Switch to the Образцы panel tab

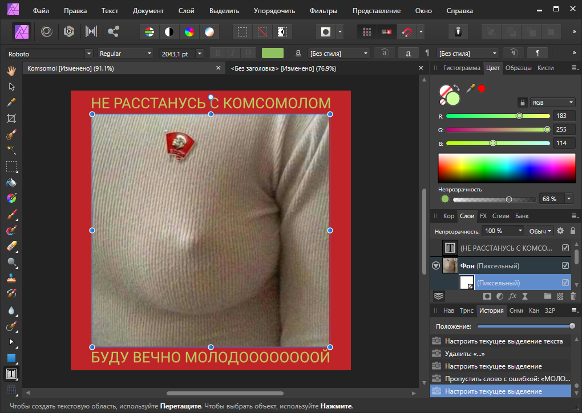tap(518, 68)
